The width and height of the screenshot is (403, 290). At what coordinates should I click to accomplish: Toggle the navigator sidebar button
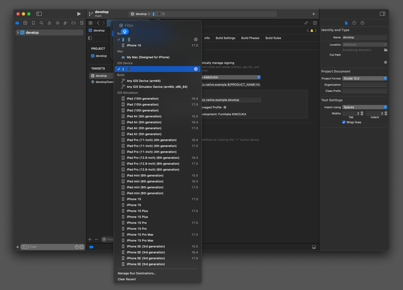pyautogui.click(x=39, y=14)
